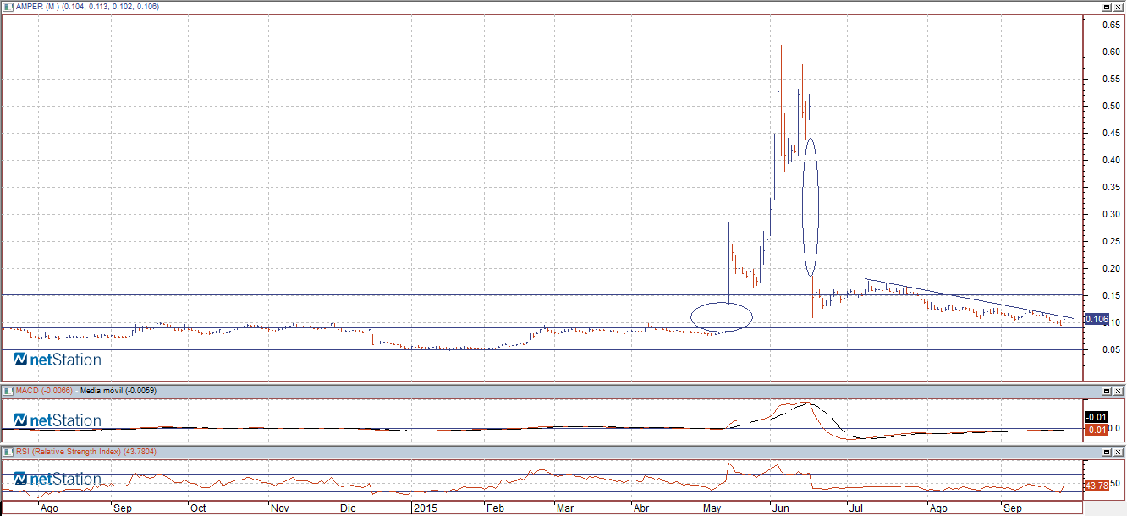
Task: Click the 0.05 price axis label
Action: (x=1111, y=349)
